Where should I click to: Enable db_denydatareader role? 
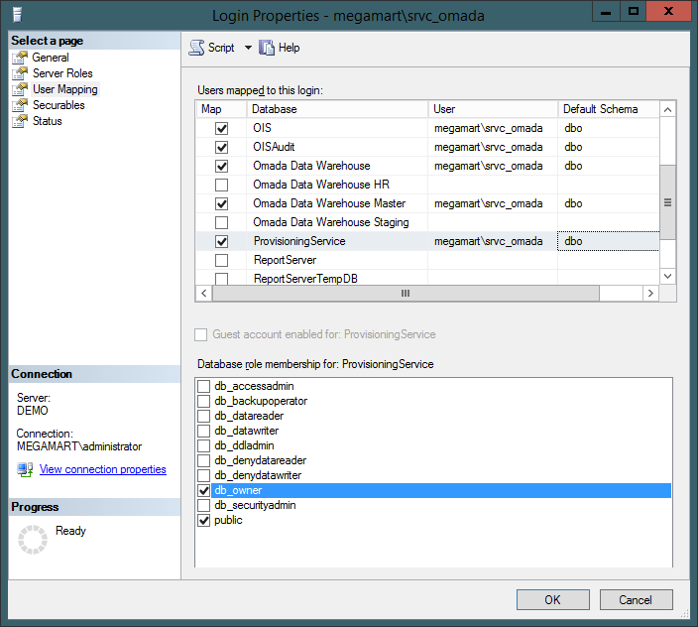(x=203, y=460)
